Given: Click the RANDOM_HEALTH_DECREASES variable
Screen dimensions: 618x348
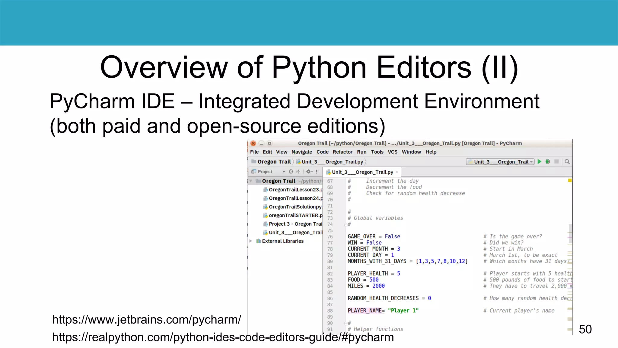Looking at the screenshot, I should [383, 298].
